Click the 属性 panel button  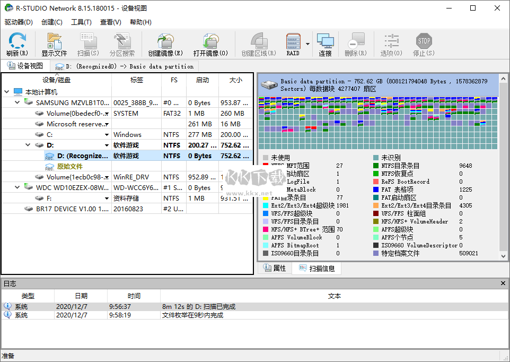click(x=276, y=268)
